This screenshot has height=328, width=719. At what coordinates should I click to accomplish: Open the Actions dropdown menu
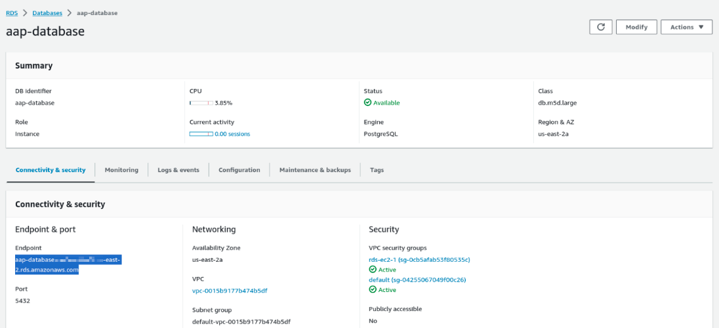coord(686,27)
